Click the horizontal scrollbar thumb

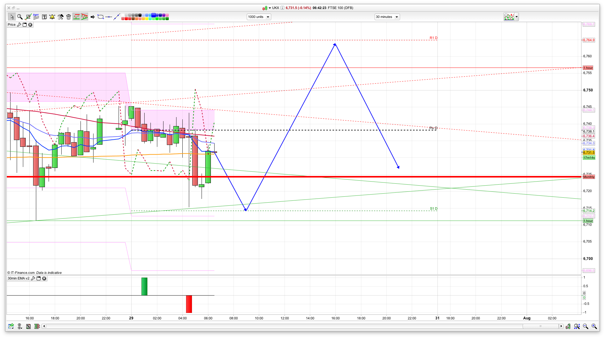(x=541, y=326)
